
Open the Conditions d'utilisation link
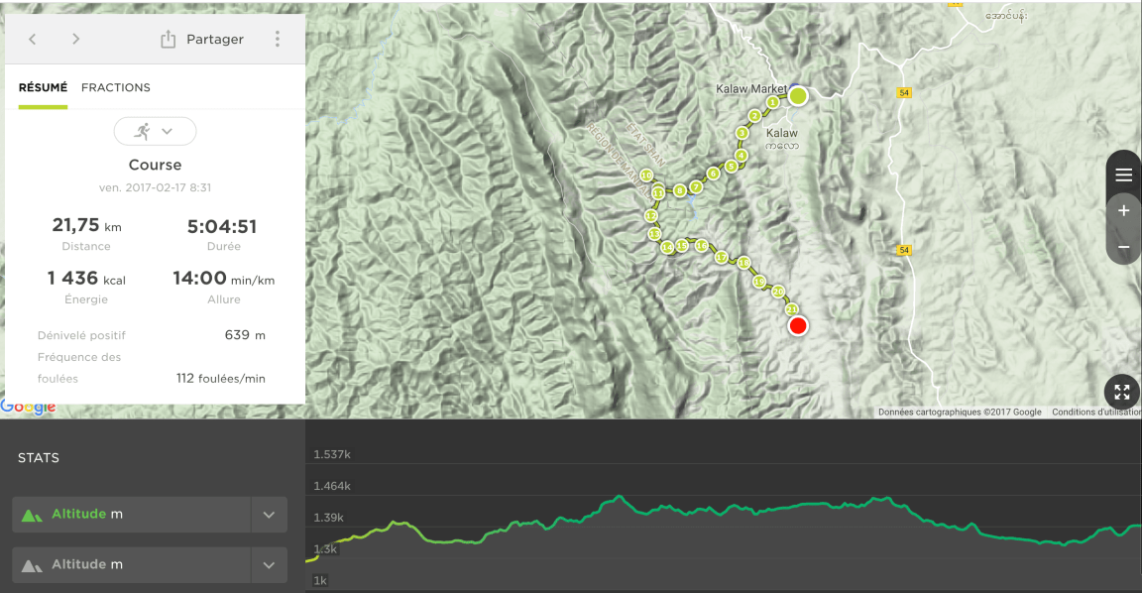(x=1095, y=413)
